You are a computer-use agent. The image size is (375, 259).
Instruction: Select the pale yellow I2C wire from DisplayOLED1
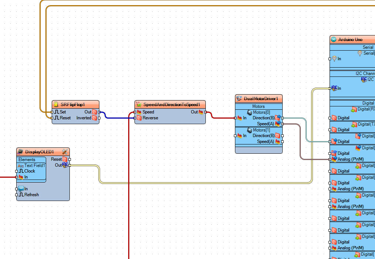pos(206,183)
